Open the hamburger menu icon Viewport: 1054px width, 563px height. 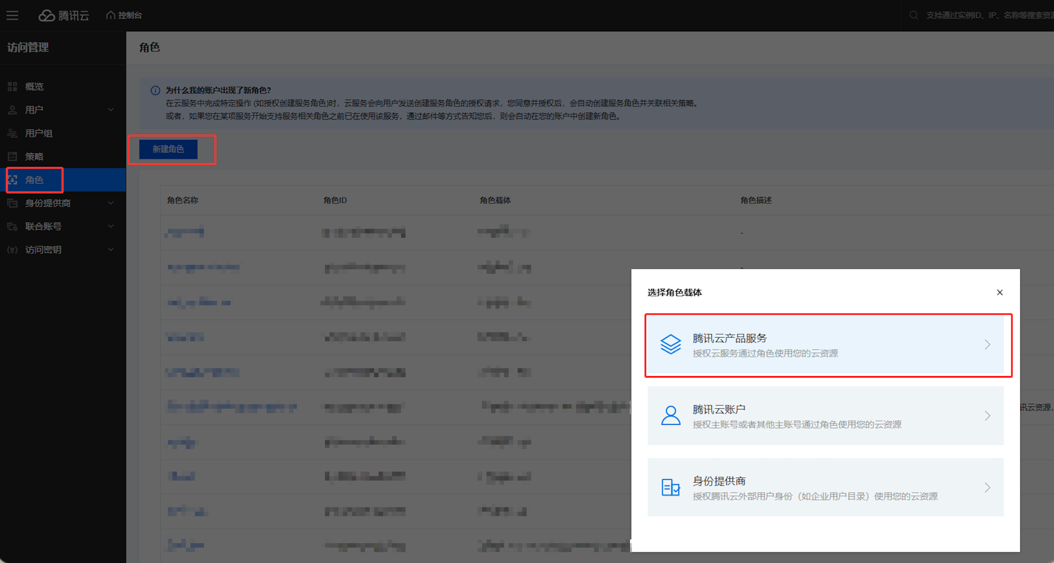pyautogui.click(x=12, y=15)
